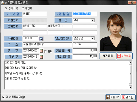Click the 기초 미수금 amount field

pyautogui.click(x=85, y=51)
